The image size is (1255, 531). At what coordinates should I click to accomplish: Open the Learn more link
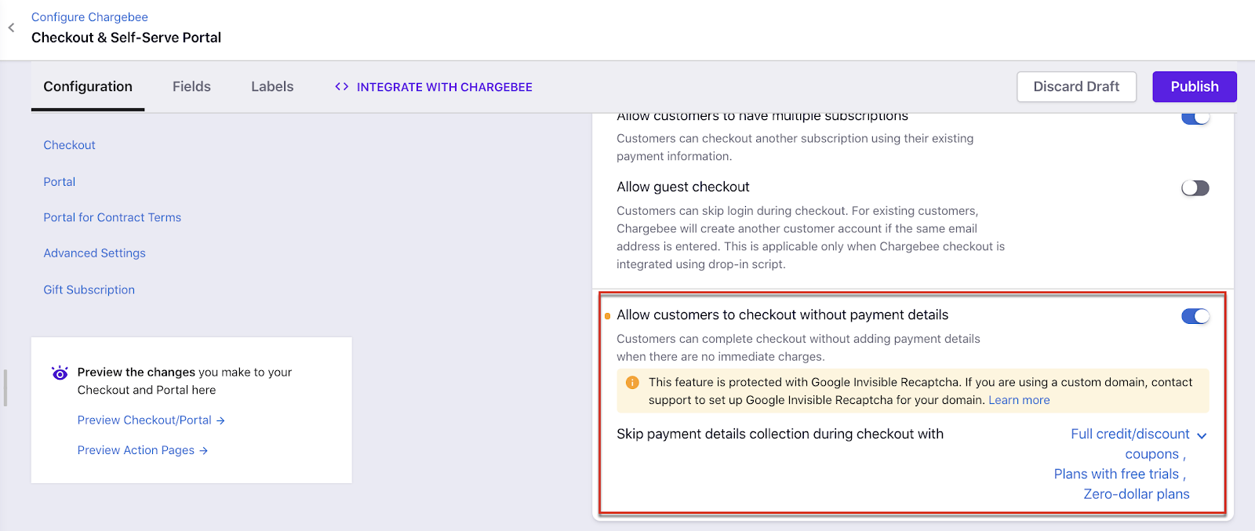1019,400
